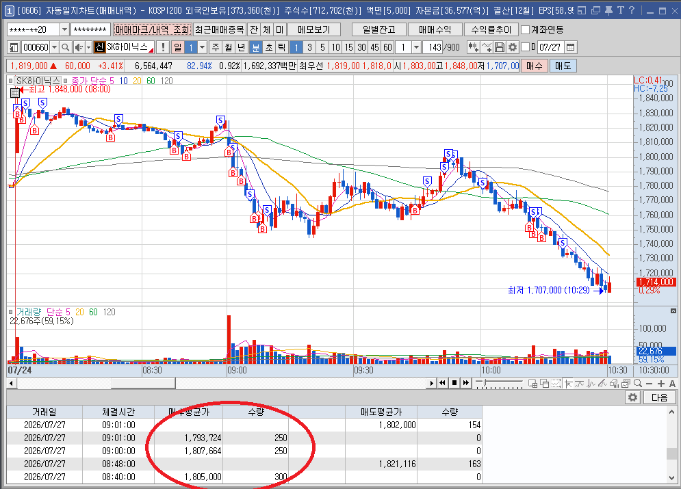Open the trade list settings gear

(633, 397)
